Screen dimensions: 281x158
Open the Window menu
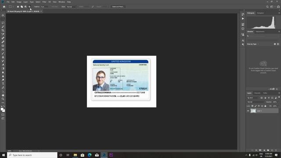[x=62, y=2]
